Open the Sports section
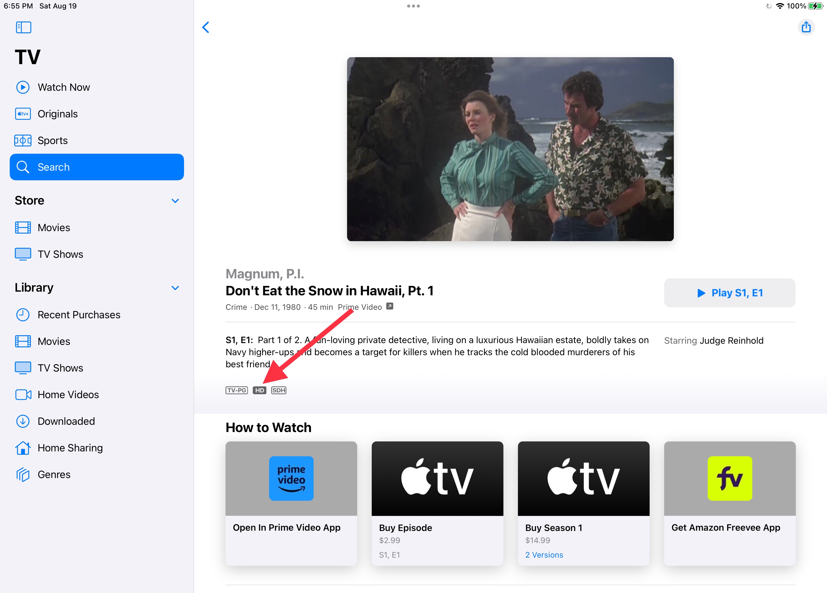Image resolution: width=827 pixels, height=593 pixels. pos(52,140)
